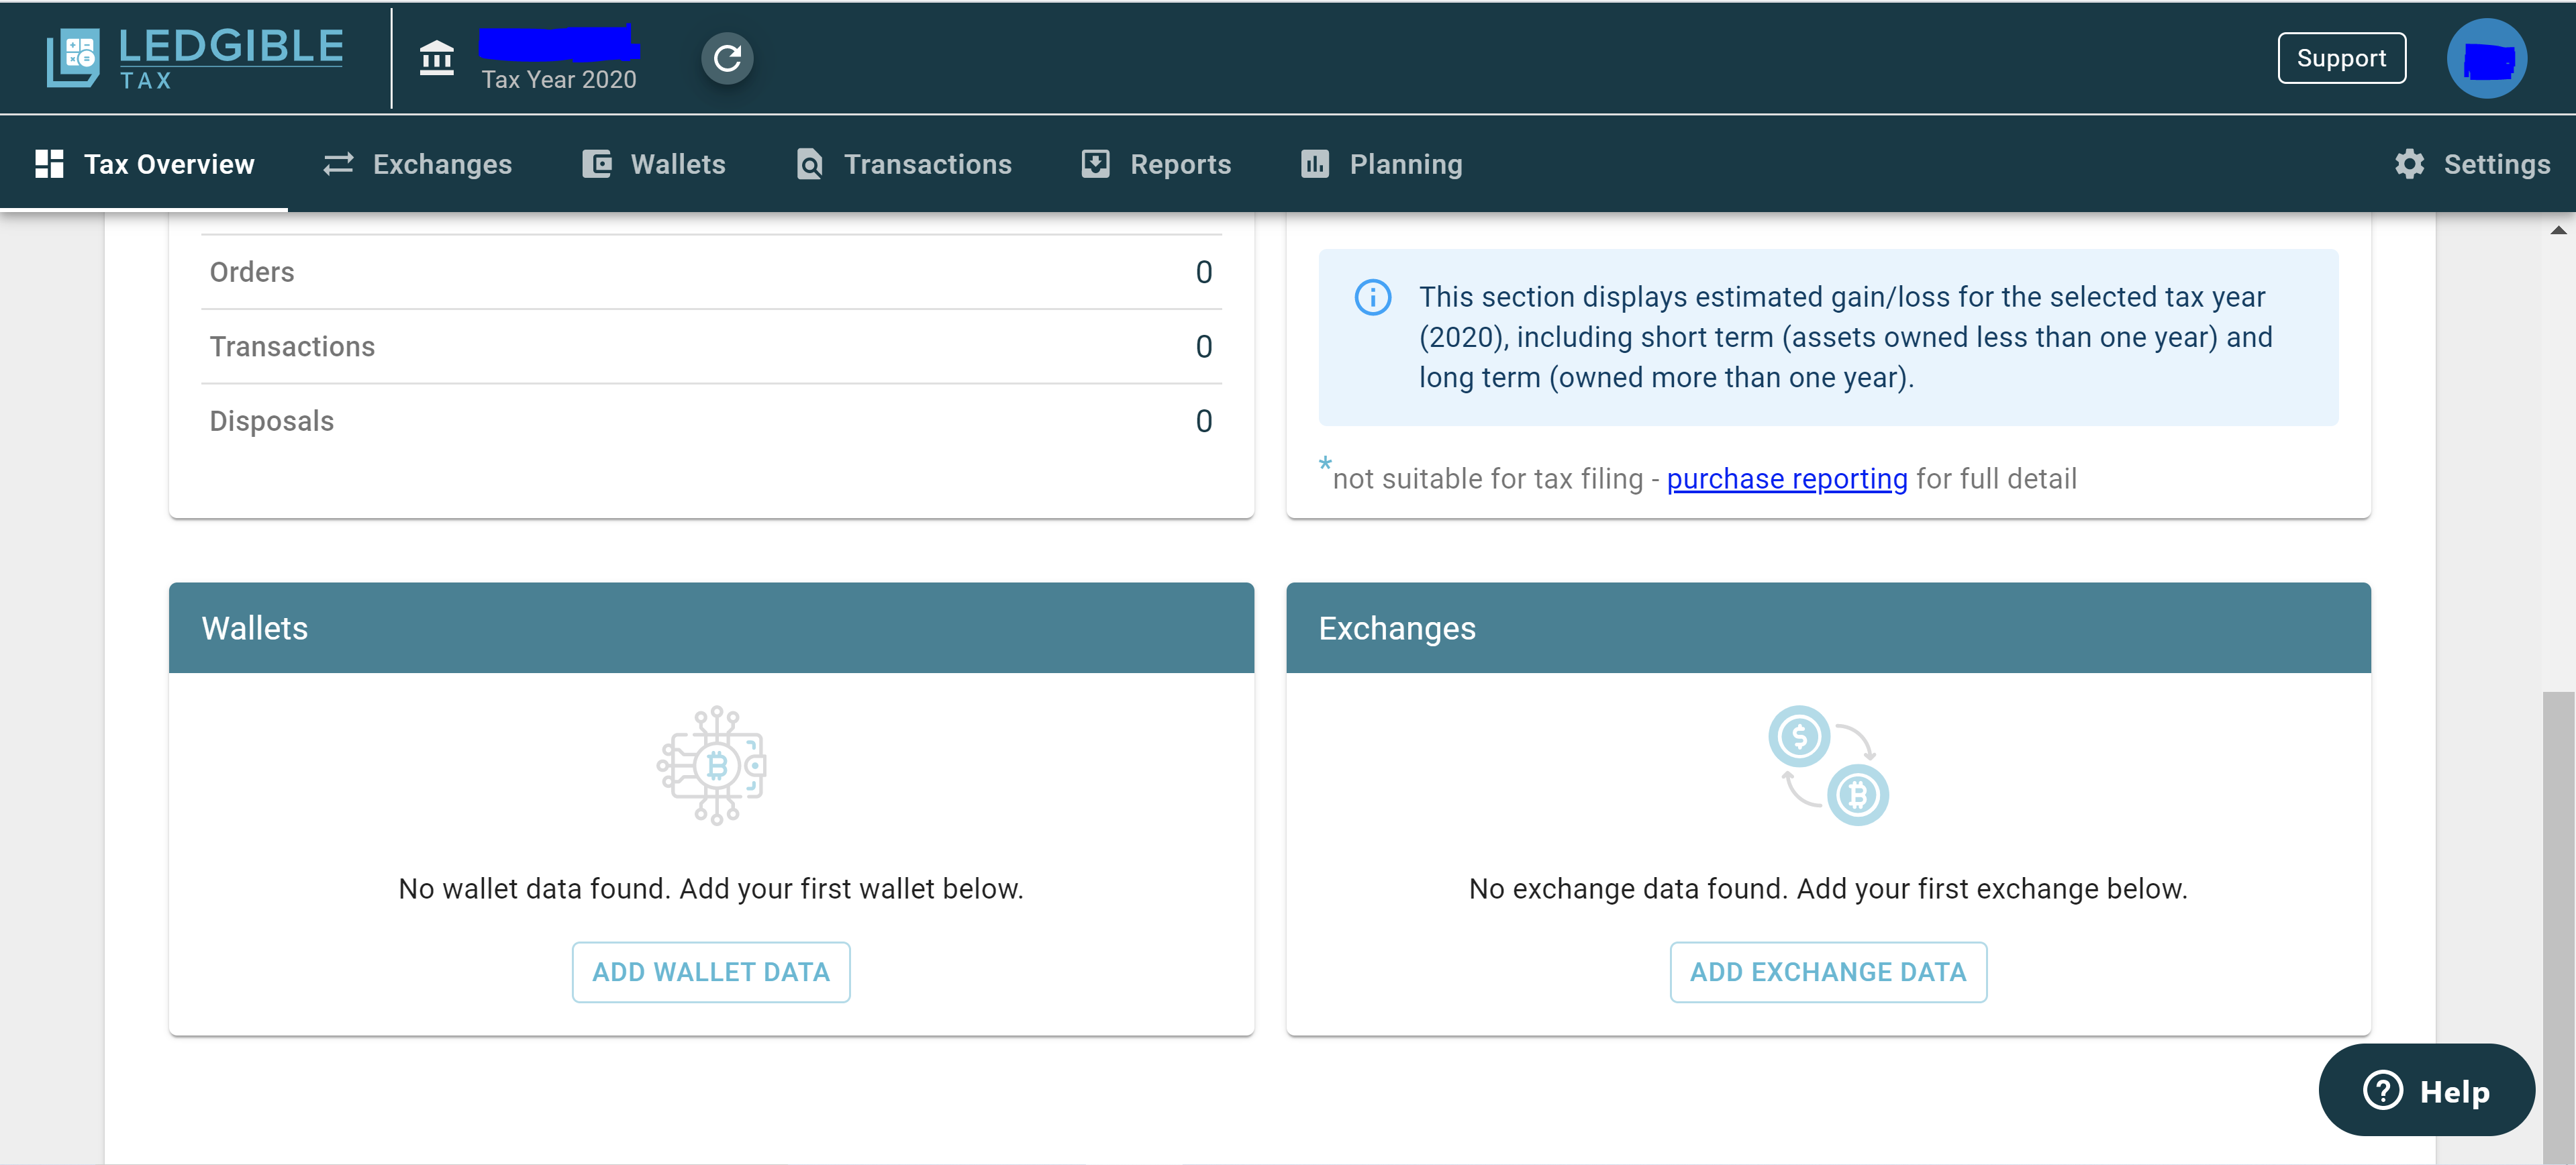The height and width of the screenshot is (1165, 2576).
Task: Click the bank account building icon
Action: point(436,58)
